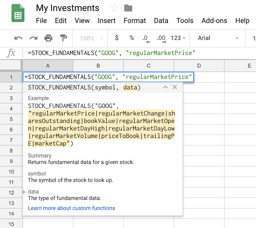
Task: Open Learn more about custom functions link
Action: (72, 208)
